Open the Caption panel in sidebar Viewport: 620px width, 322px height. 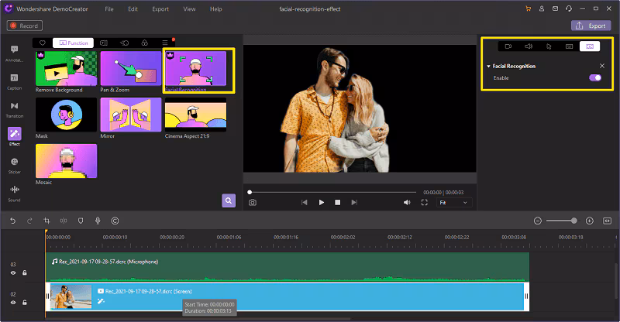click(14, 81)
